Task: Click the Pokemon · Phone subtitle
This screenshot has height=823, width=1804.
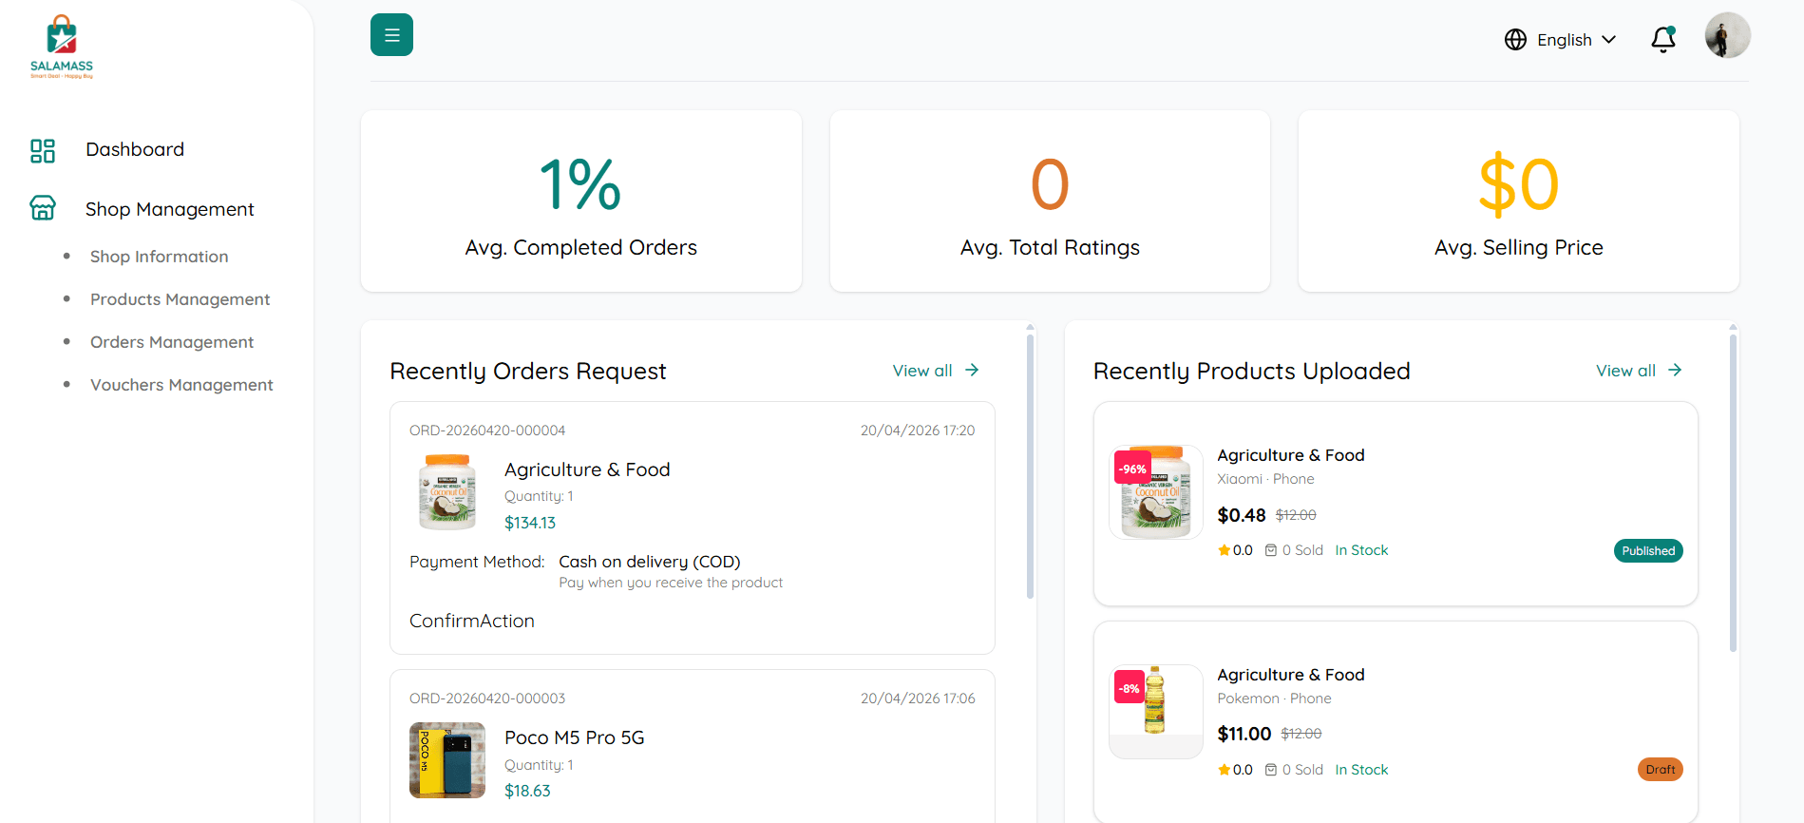Action: click(x=1274, y=699)
